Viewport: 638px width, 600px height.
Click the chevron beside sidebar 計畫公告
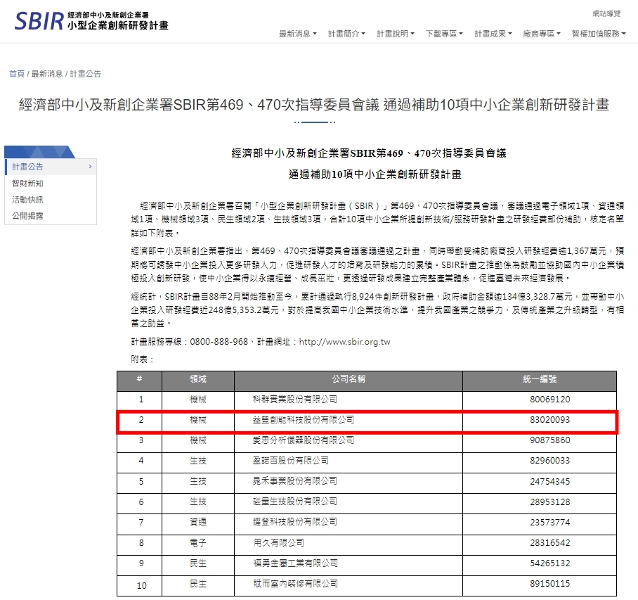90,167
